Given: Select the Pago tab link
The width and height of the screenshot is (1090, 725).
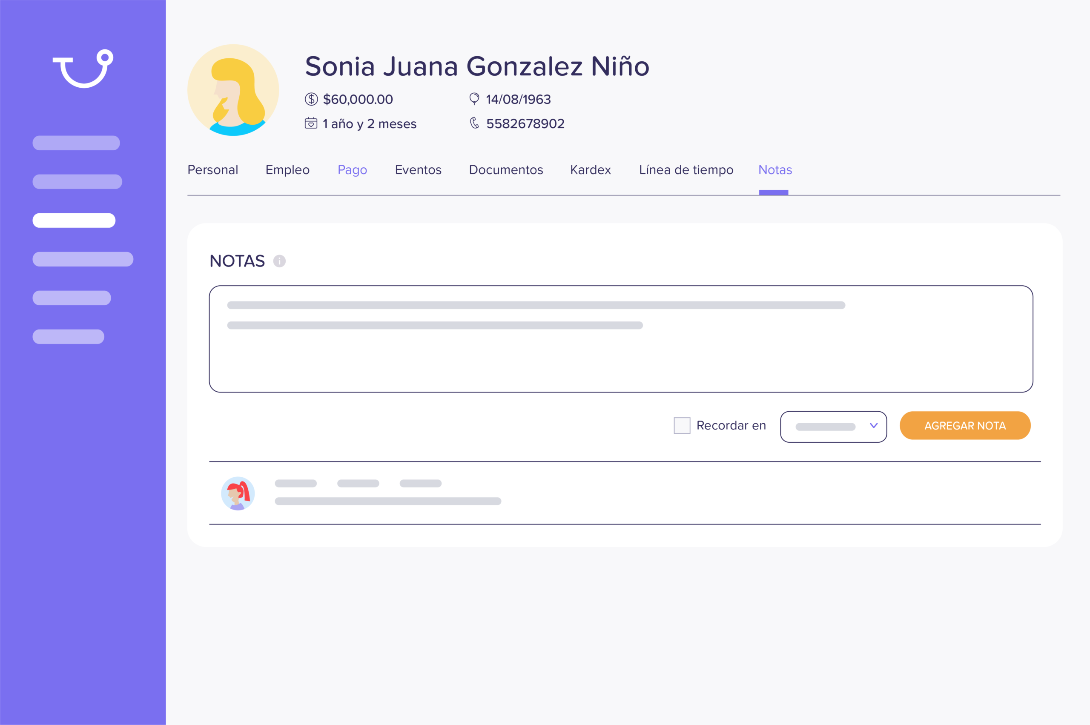Looking at the screenshot, I should 352,170.
